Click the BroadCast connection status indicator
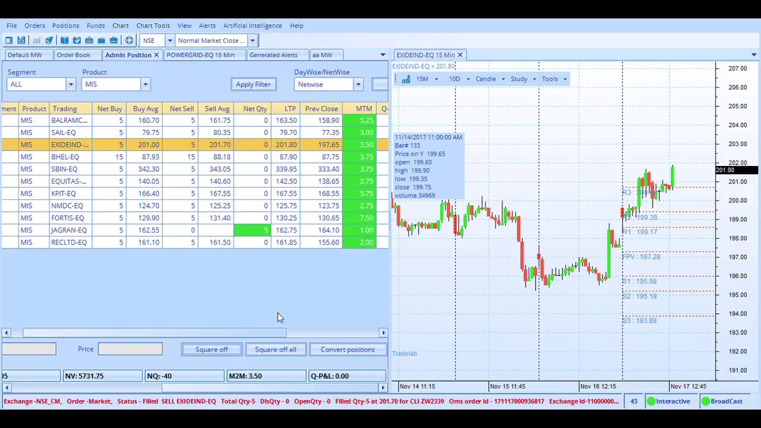The width and height of the screenshot is (761, 428). [722, 401]
